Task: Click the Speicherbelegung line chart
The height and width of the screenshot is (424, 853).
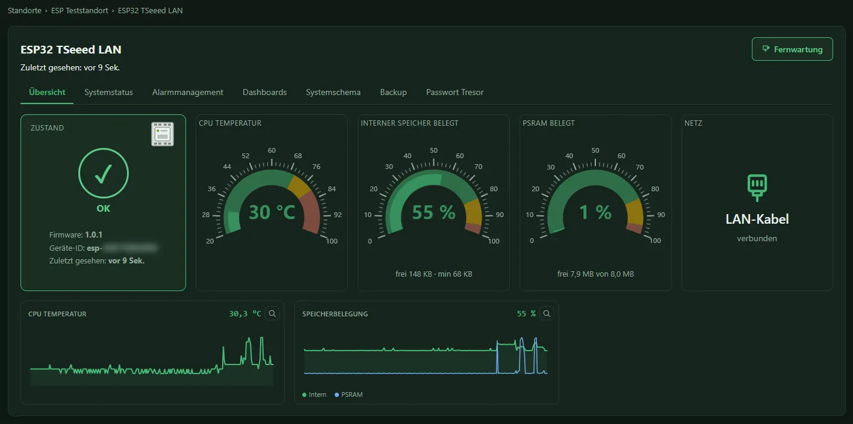Action: point(426,357)
